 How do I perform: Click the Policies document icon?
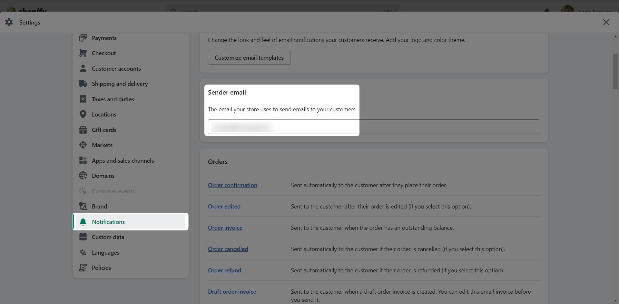click(x=83, y=268)
